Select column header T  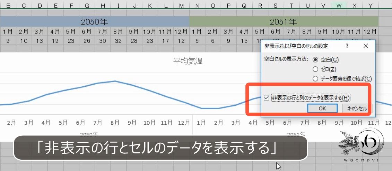[x=291, y=6]
